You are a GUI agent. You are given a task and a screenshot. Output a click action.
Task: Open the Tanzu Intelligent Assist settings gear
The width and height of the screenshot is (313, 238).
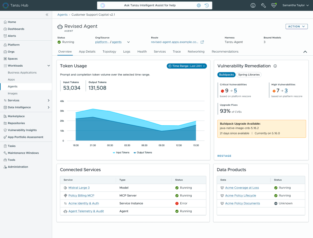(199, 5)
